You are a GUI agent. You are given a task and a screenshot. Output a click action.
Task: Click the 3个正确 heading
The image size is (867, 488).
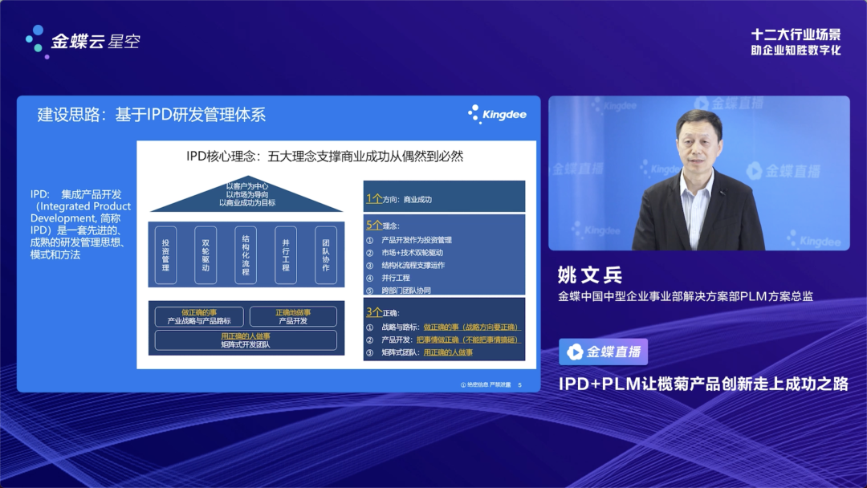383,312
